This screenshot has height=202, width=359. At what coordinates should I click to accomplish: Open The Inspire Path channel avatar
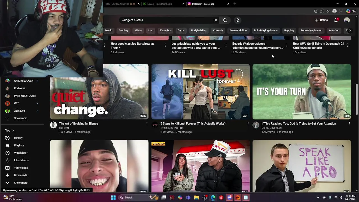(x=155, y=125)
